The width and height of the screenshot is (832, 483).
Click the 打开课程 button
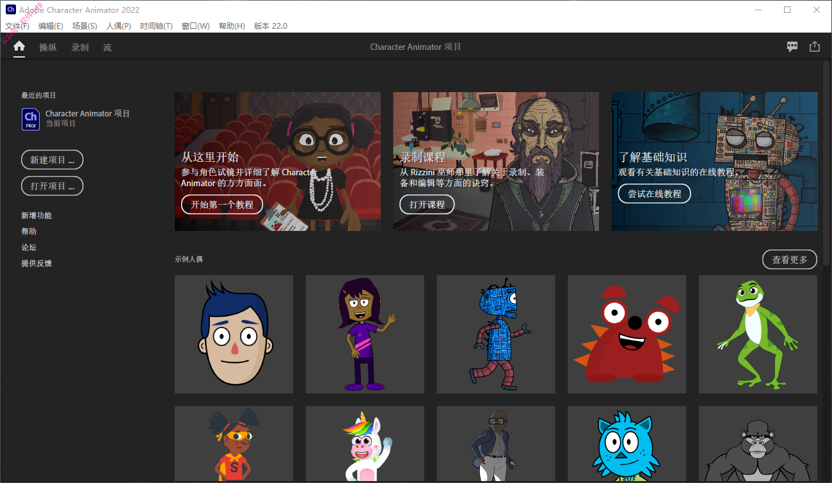(x=428, y=205)
